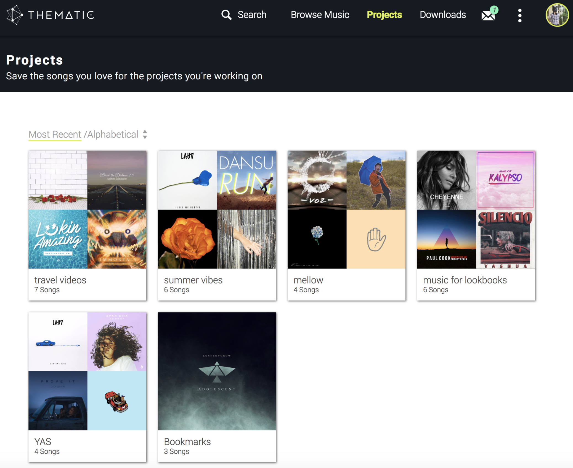This screenshot has height=468, width=573.
Task: Click the Prove It truck cover
Action: coord(58,401)
